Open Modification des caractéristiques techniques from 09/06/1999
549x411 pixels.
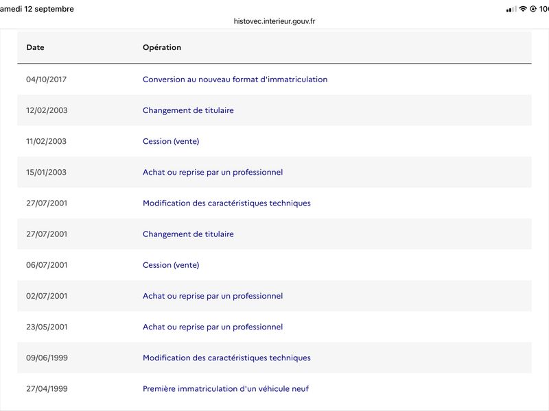(226, 358)
